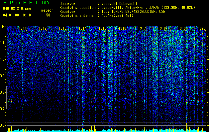Click the Receiving Location label
The image size is (209, 132).
click(77, 8)
